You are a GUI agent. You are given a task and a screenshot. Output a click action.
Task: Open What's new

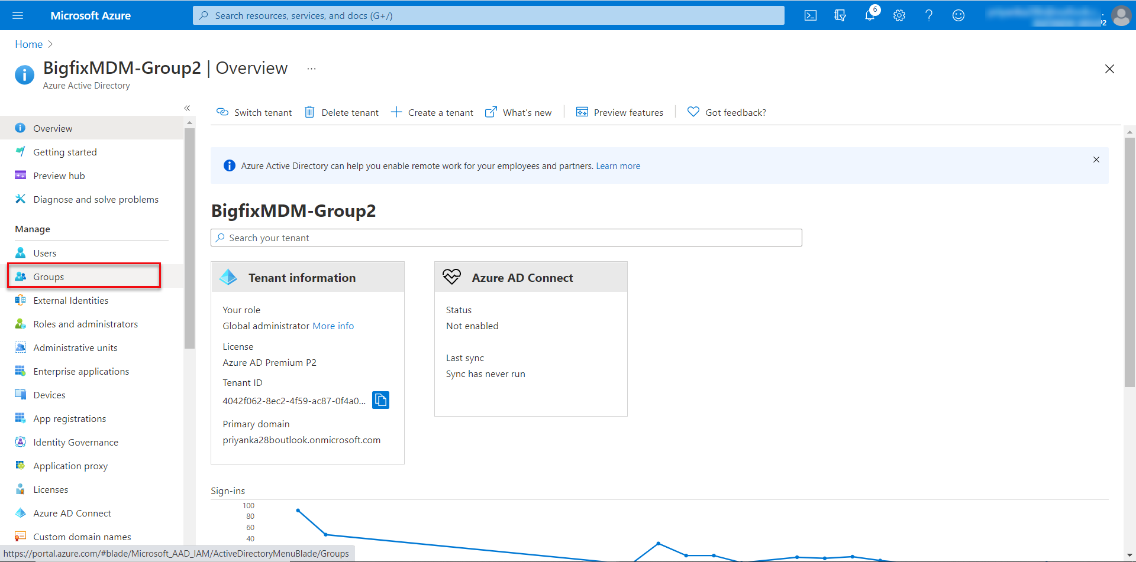pyautogui.click(x=518, y=112)
